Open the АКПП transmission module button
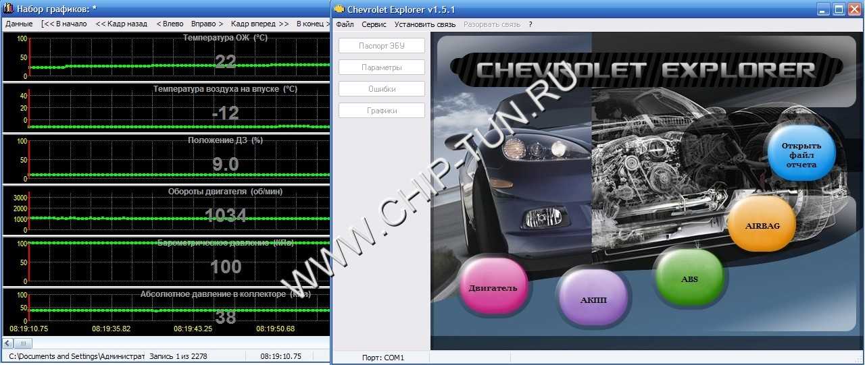 [593, 300]
